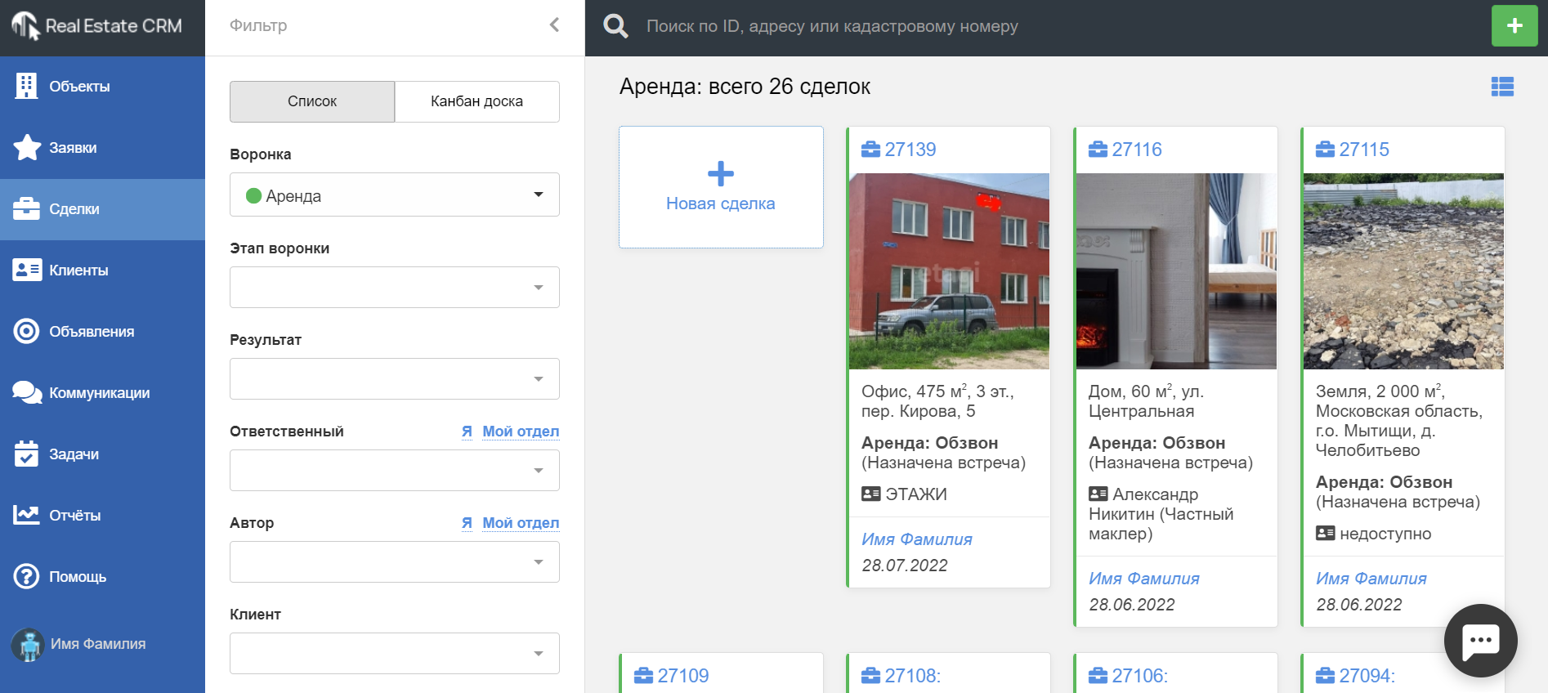Click ЭТАЖИ client name on 27139 card
Image resolution: width=1548 pixels, height=693 pixels.
point(916,494)
